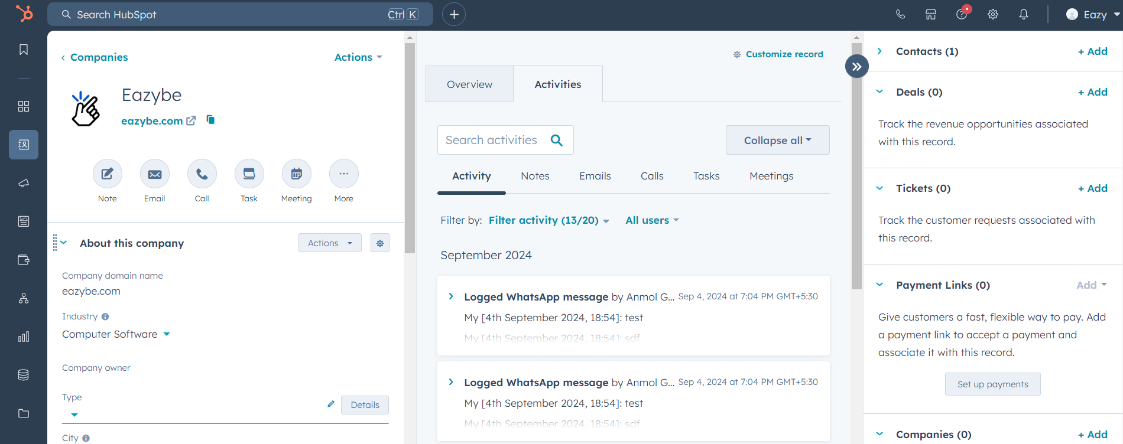Switch to the Overview tab
This screenshot has width=1123, height=444.
[469, 84]
